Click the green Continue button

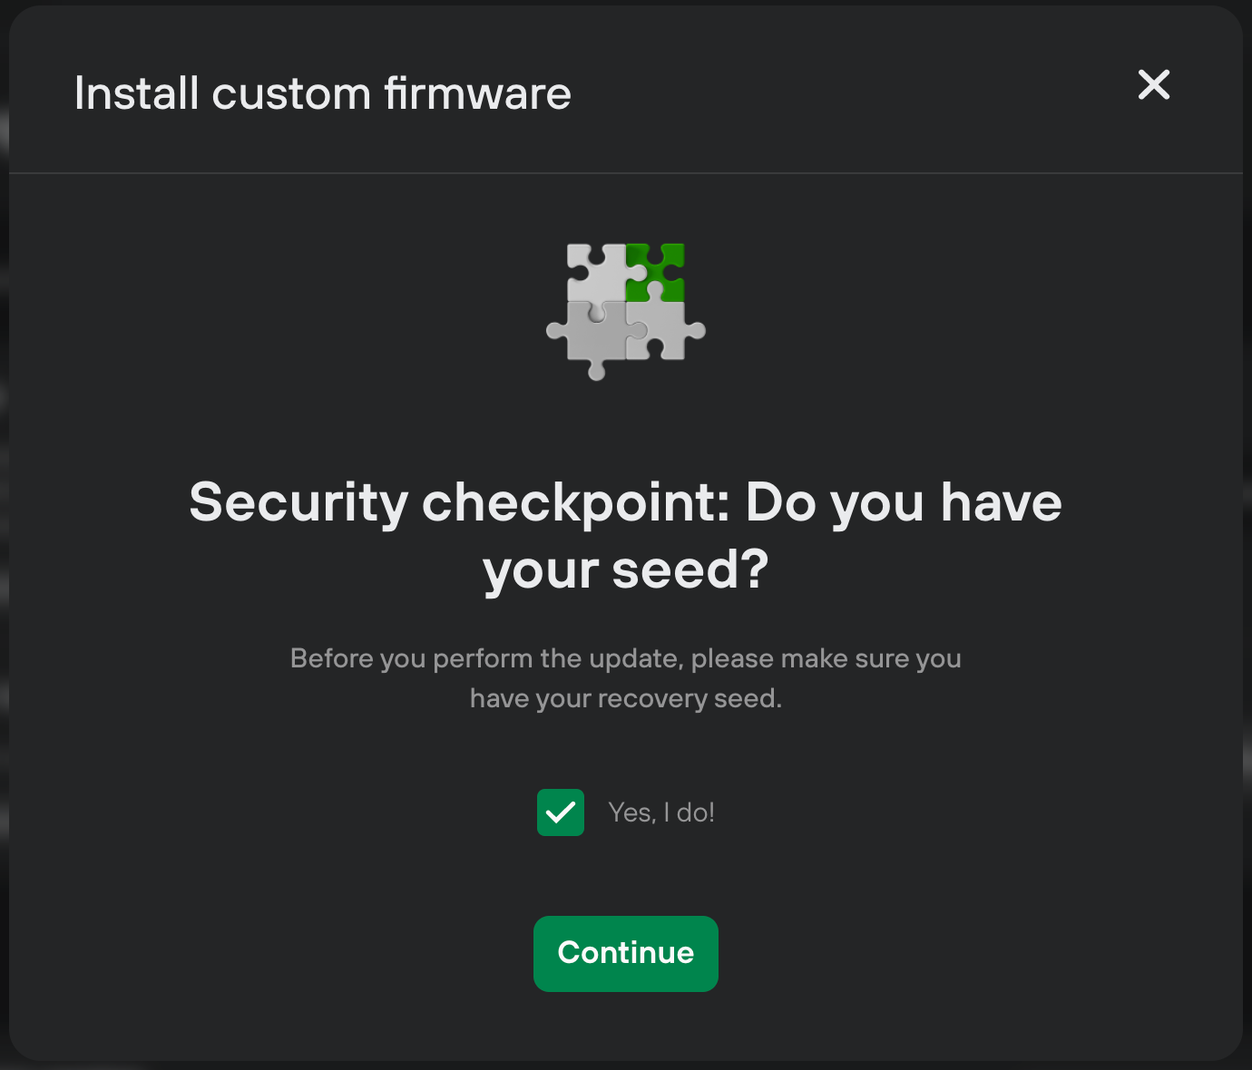tap(626, 954)
